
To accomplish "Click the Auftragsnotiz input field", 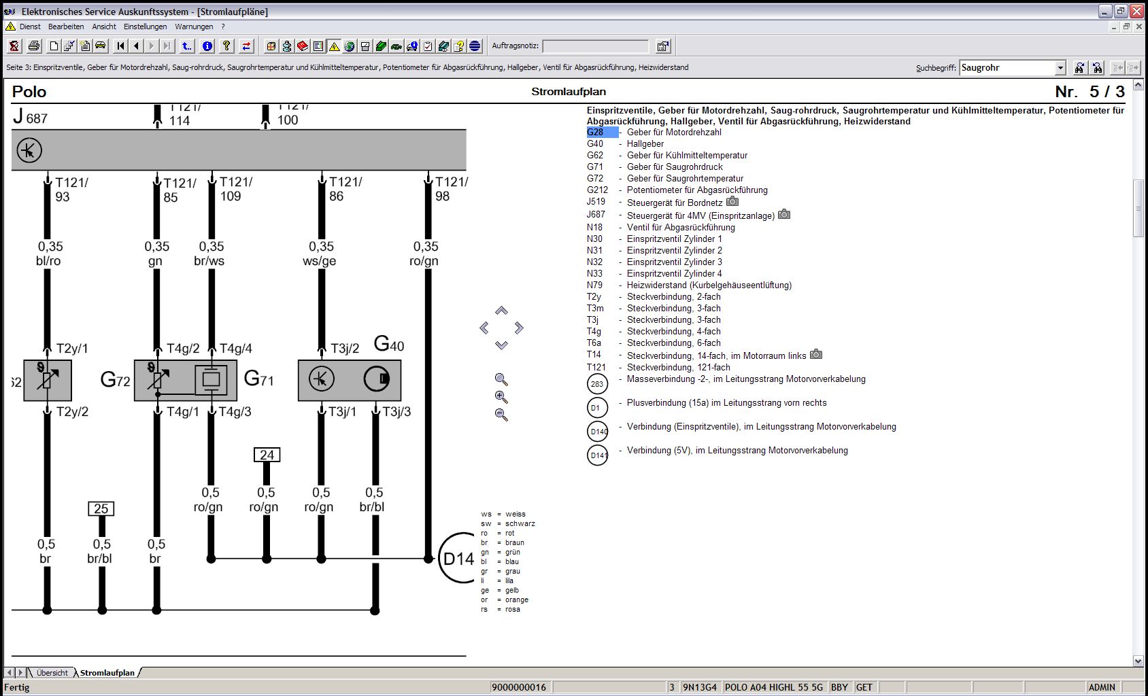I will 595,46.
